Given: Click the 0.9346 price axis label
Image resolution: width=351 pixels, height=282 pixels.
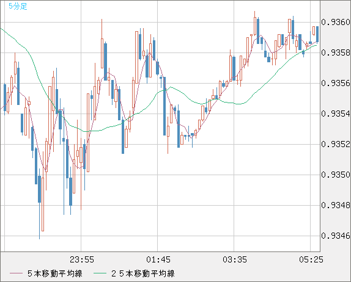Looking at the screenshot, I should [336, 236].
